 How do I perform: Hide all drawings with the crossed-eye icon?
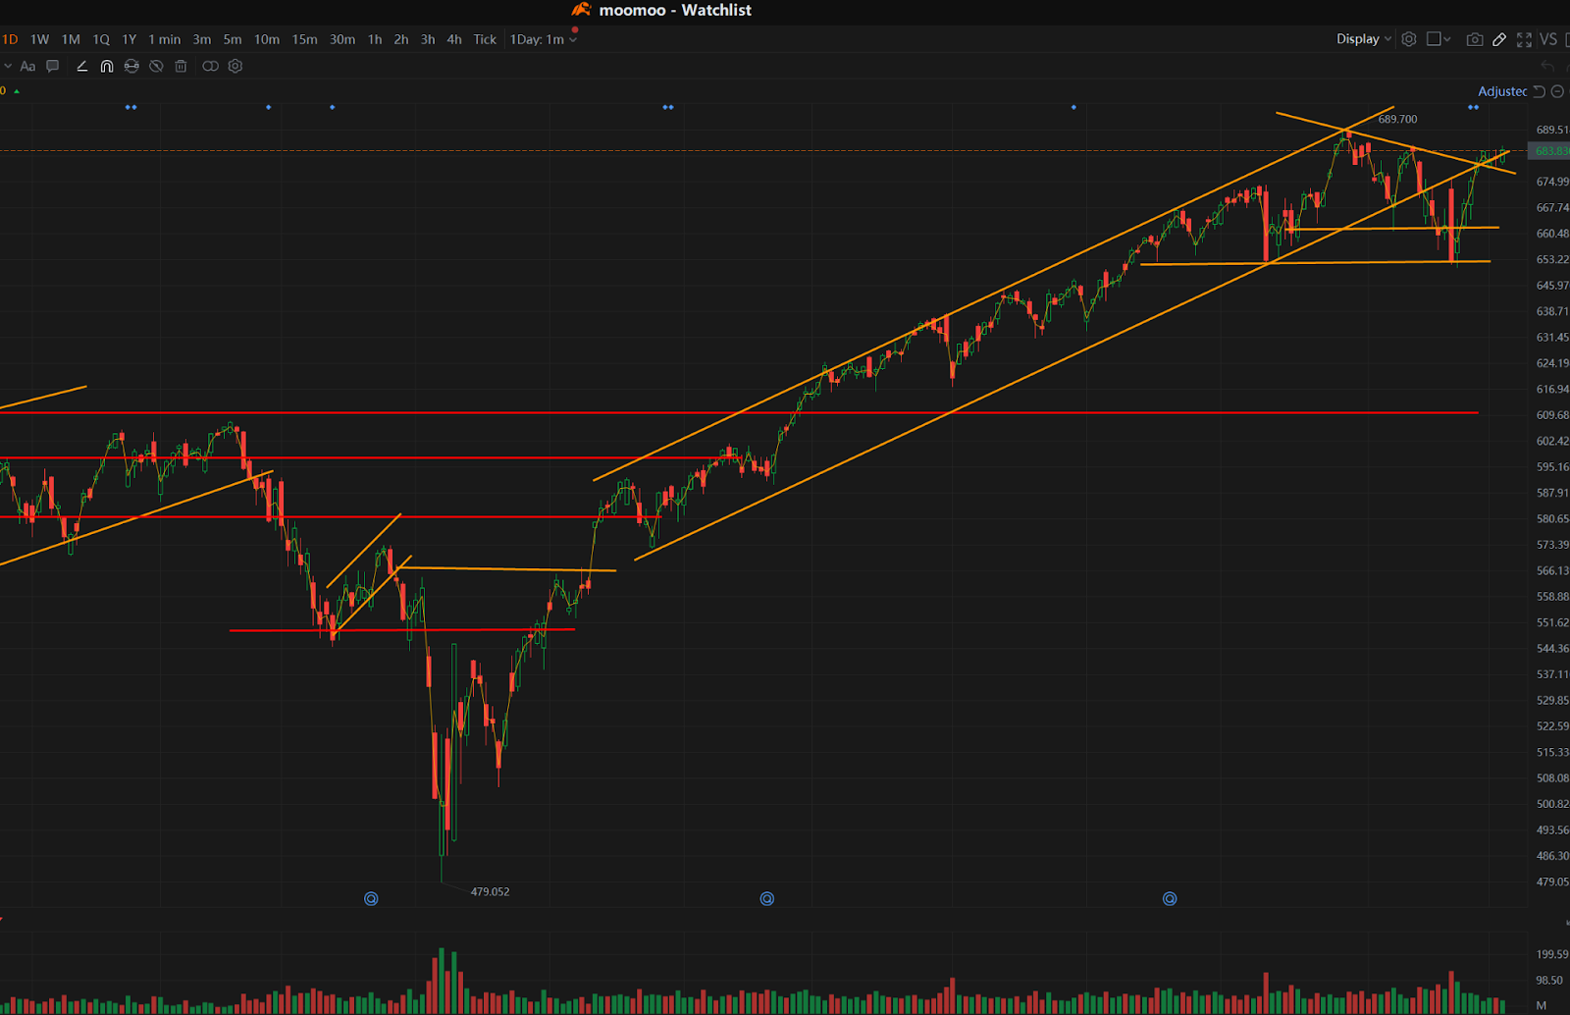tap(156, 67)
